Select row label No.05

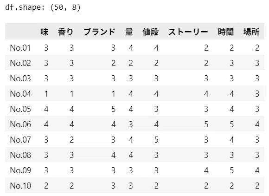click(20, 109)
